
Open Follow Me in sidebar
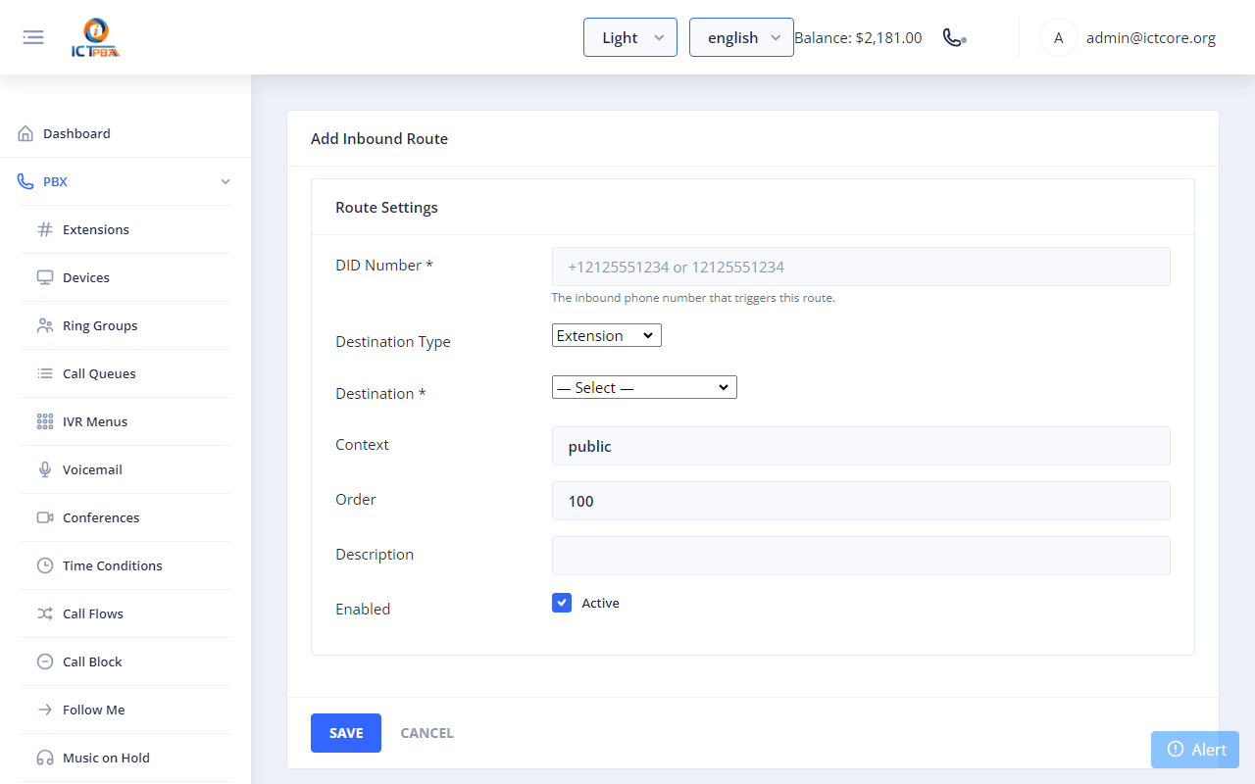pos(125,710)
